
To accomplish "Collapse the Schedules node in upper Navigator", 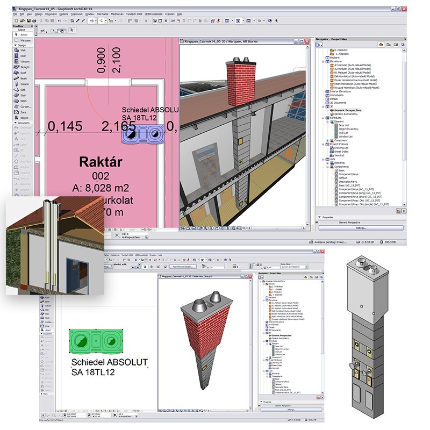I will [x=323, y=118].
